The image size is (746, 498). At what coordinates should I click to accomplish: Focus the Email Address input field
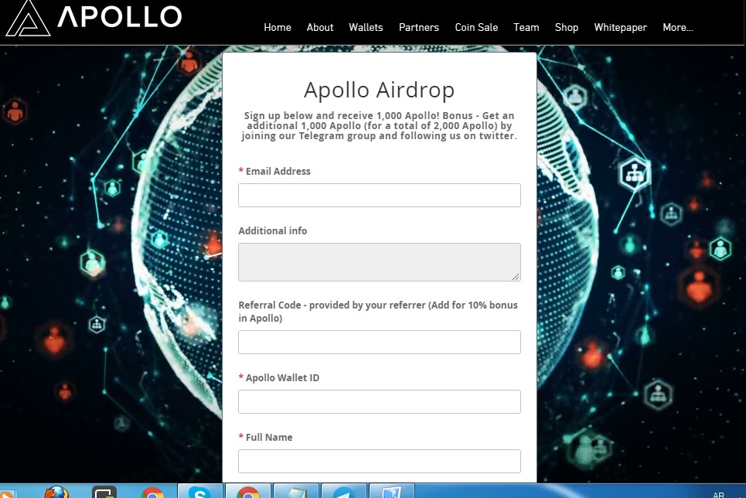coord(380,195)
